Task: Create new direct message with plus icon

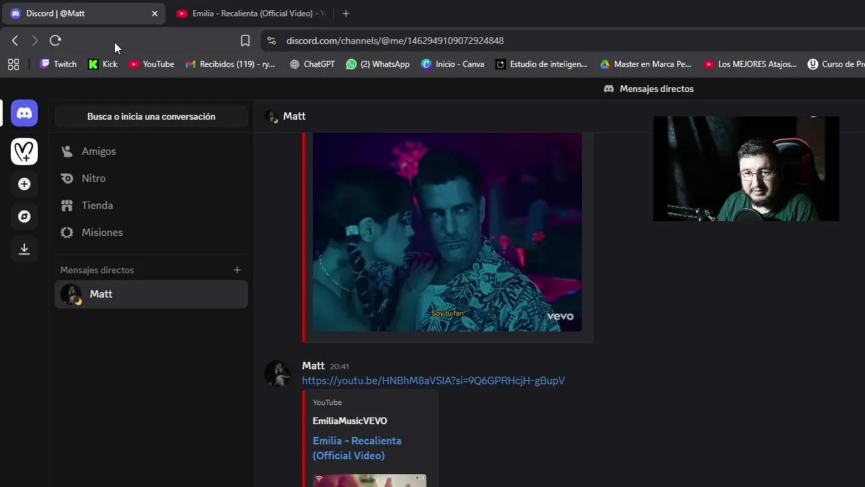Action: [x=237, y=270]
